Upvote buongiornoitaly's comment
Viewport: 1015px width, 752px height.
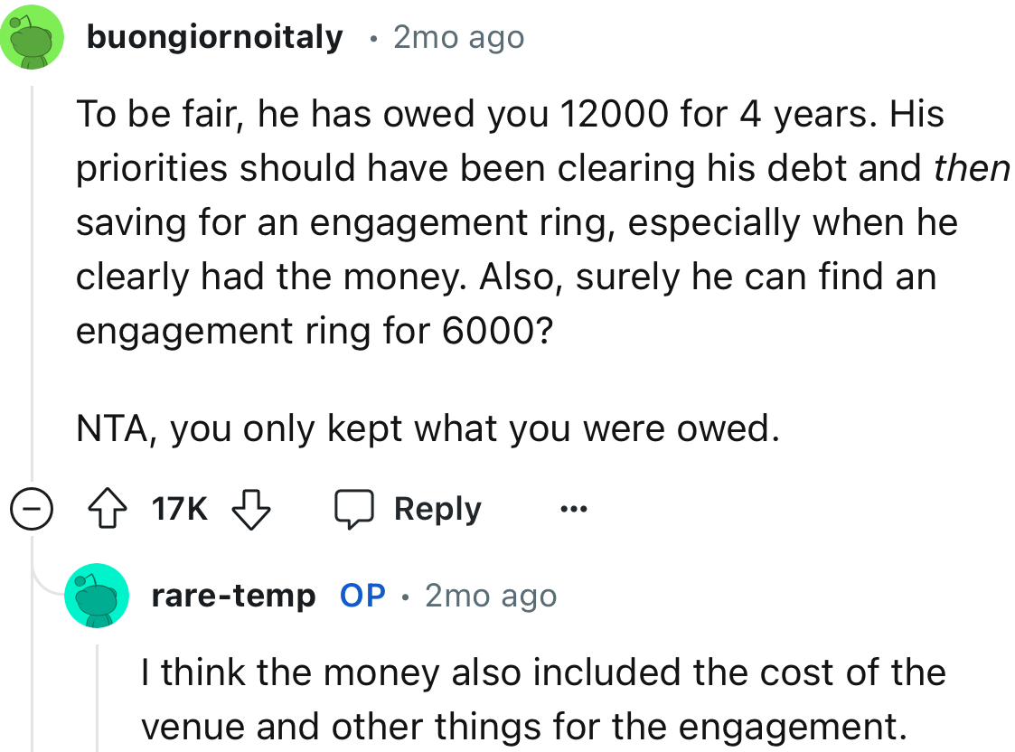108,507
